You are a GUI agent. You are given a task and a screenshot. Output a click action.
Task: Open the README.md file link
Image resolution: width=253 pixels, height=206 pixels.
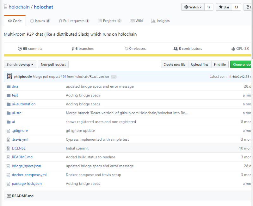coord(22,157)
